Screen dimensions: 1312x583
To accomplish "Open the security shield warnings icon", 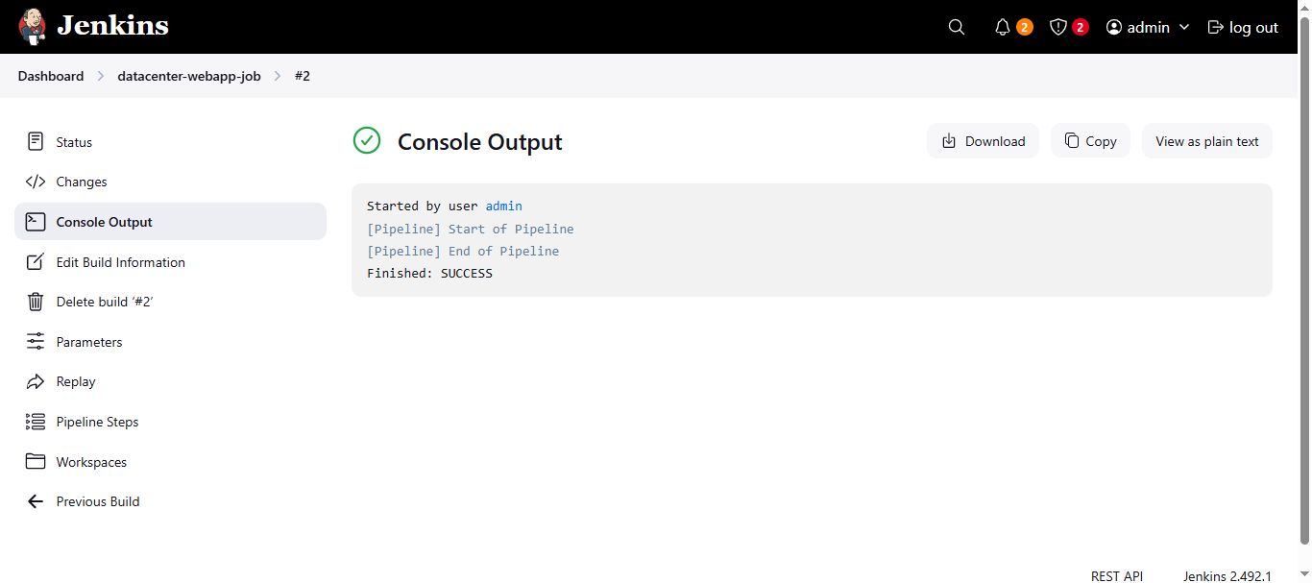I will tap(1058, 27).
